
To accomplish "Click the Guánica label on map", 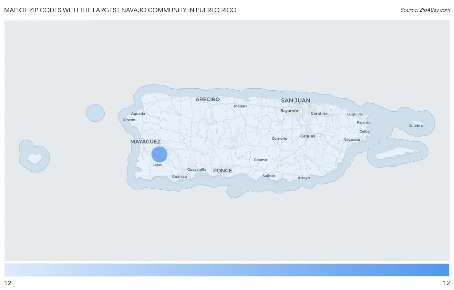I will [x=179, y=176].
